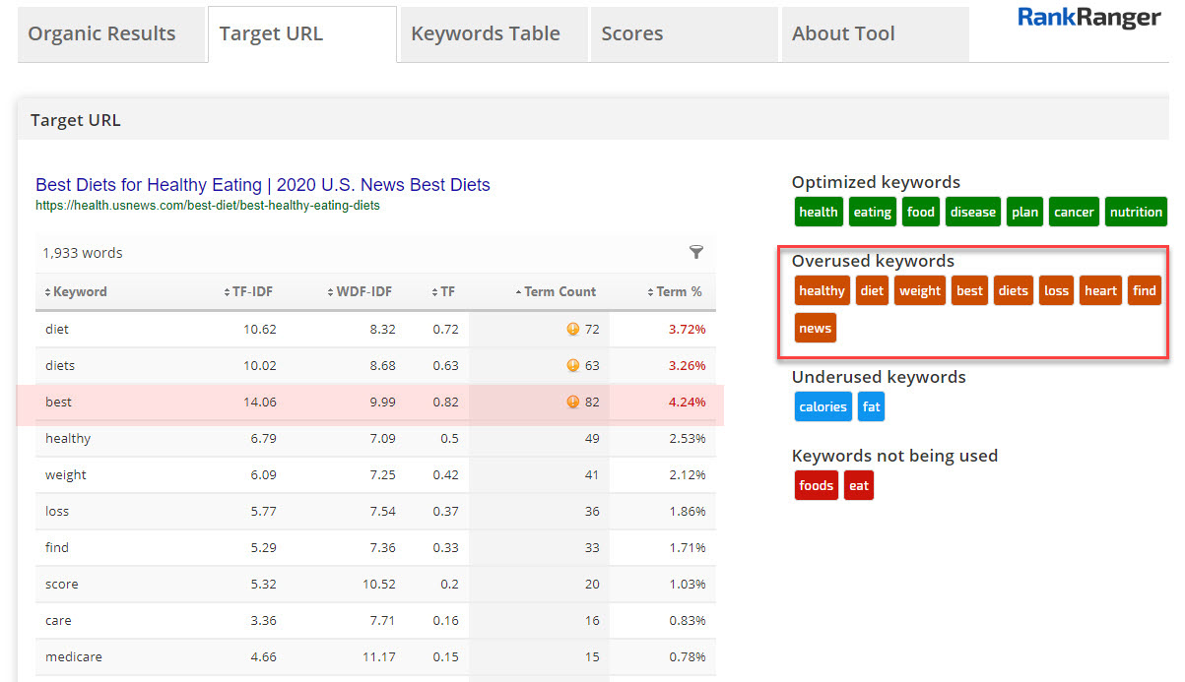Image resolution: width=1185 pixels, height=682 pixels.
Task: Sort table by Keyword column
Action: click(x=77, y=292)
